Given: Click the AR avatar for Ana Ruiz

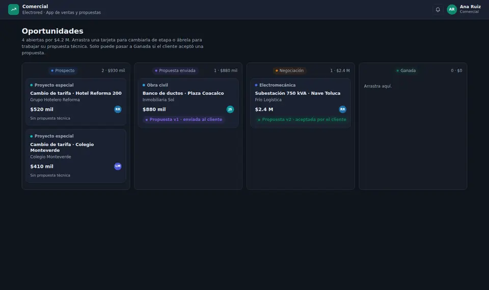Looking at the screenshot, I should pos(452,9).
